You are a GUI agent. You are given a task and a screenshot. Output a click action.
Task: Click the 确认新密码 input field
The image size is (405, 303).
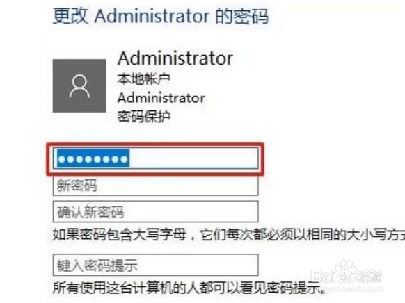155,212
